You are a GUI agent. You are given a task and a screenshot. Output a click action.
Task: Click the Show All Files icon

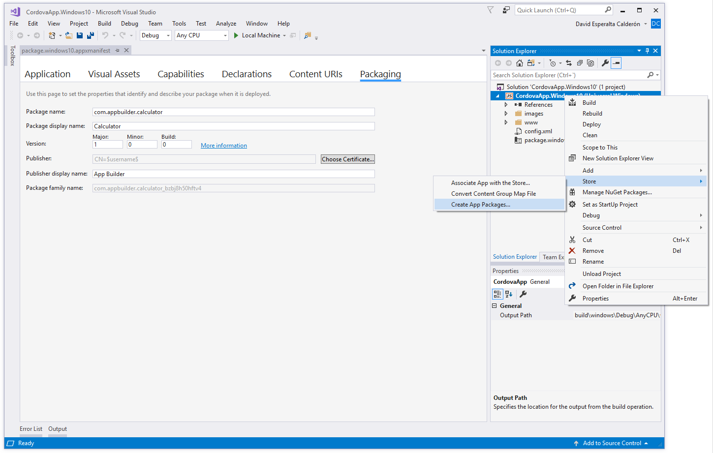click(x=590, y=63)
